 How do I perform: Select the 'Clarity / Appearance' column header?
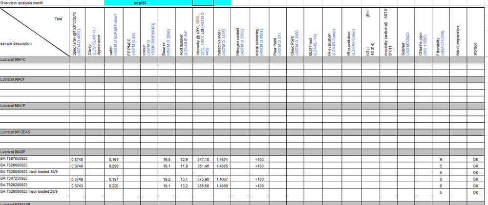pos(95,32)
